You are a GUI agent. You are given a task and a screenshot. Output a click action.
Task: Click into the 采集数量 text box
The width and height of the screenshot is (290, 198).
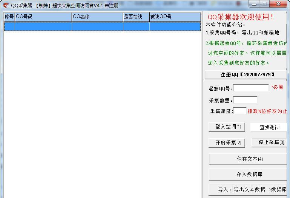tap(245, 100)
